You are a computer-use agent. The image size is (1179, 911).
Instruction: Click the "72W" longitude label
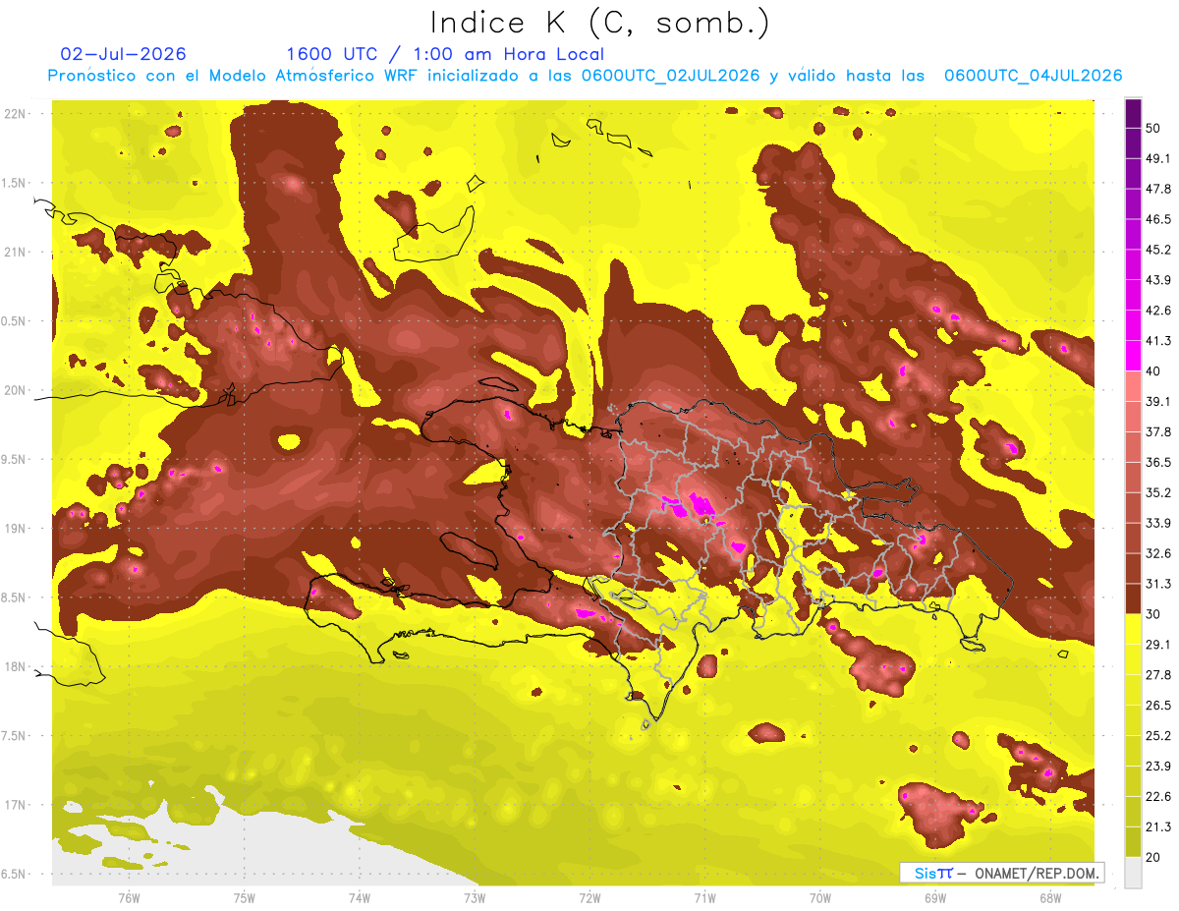(589, 897)
